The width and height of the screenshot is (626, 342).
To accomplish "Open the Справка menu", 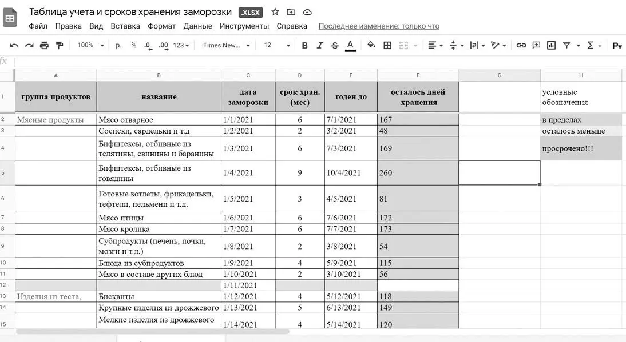I will [292, 26].
